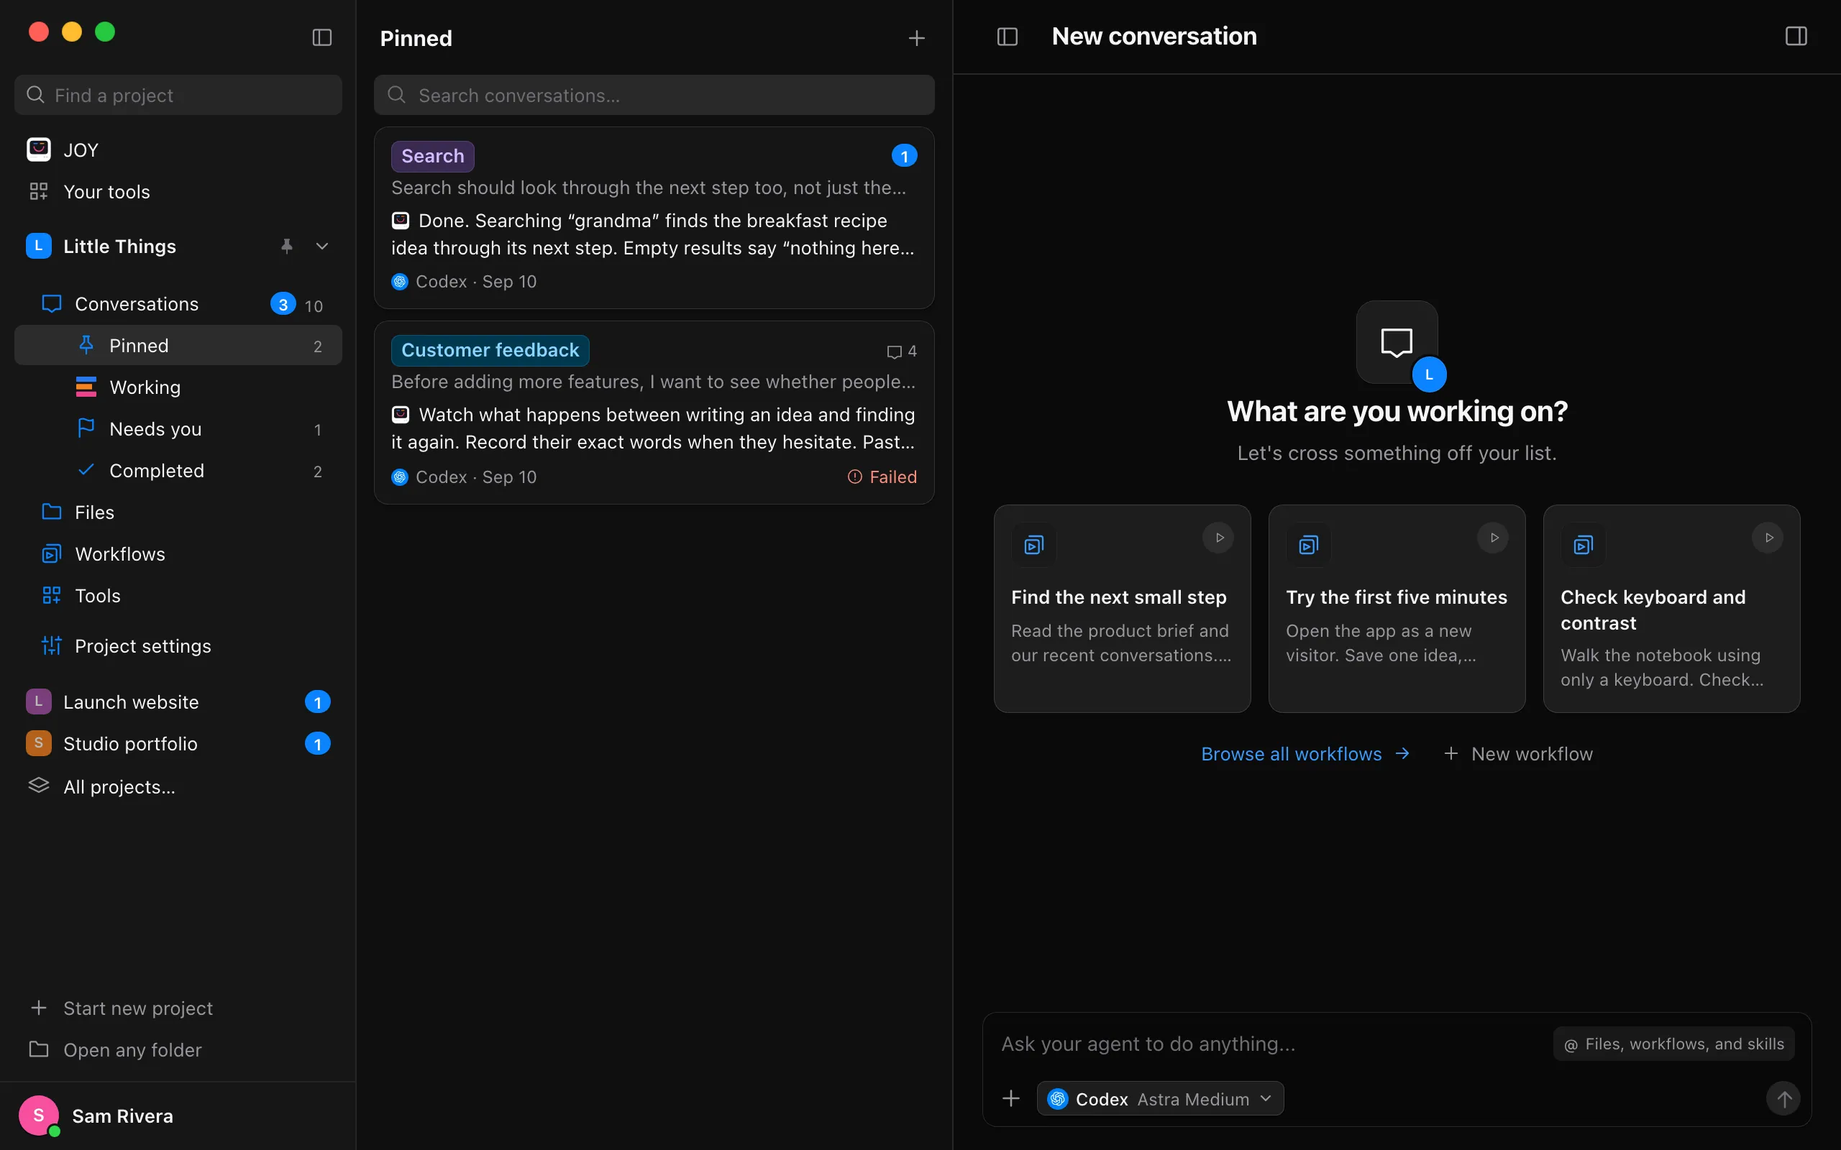
Task: Collapse the Little Things project chevron
Action: pyautogui.click(x=321, y=246)
